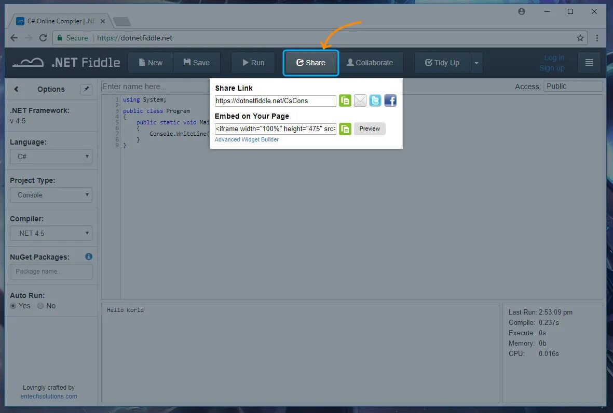Copy the embed iframe code icon

click(345, 129)
